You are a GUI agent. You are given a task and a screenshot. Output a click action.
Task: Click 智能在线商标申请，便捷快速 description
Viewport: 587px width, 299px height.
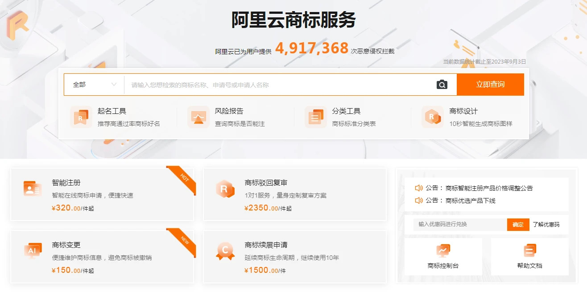pyautogui.click(x=93, y=195)
